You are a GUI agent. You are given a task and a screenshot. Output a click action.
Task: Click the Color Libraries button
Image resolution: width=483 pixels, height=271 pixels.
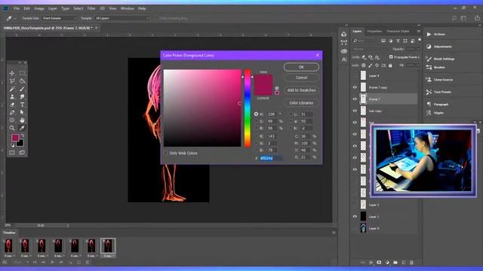(x=301, y=103)
